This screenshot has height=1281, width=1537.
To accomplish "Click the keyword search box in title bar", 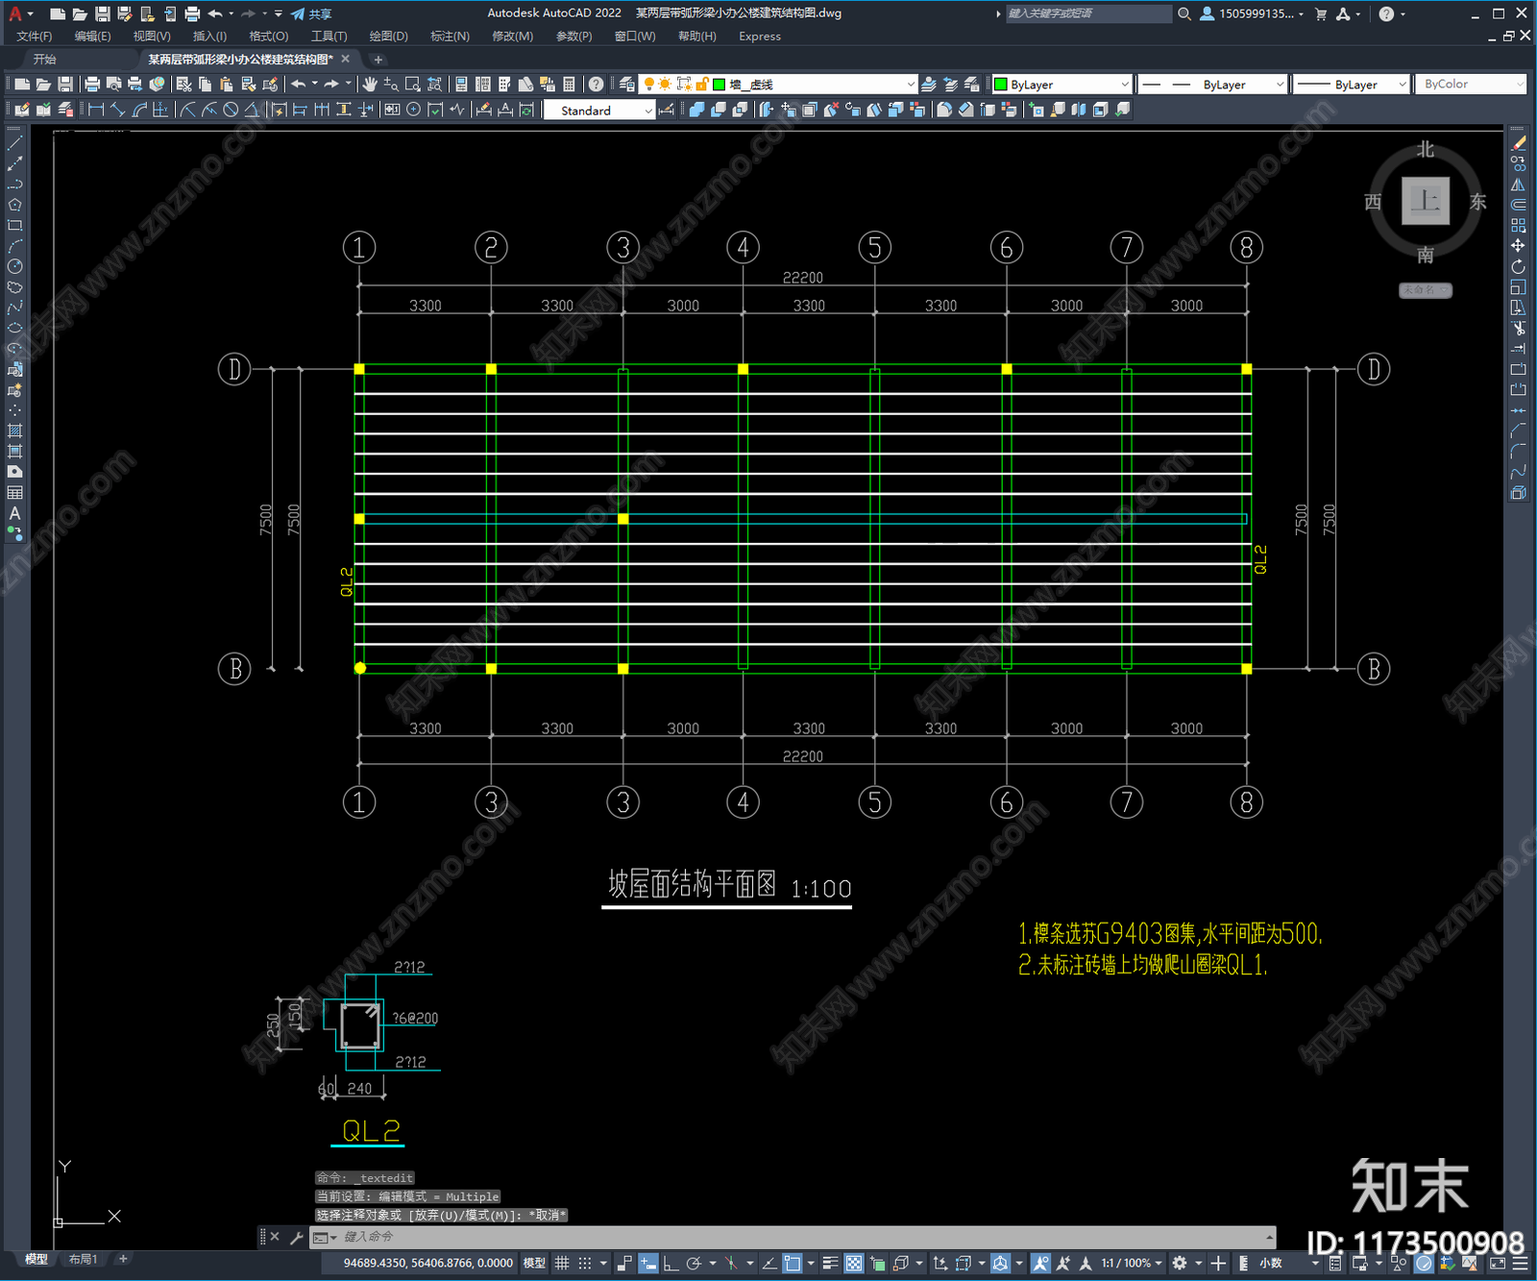I will (x=1088, y=13).
